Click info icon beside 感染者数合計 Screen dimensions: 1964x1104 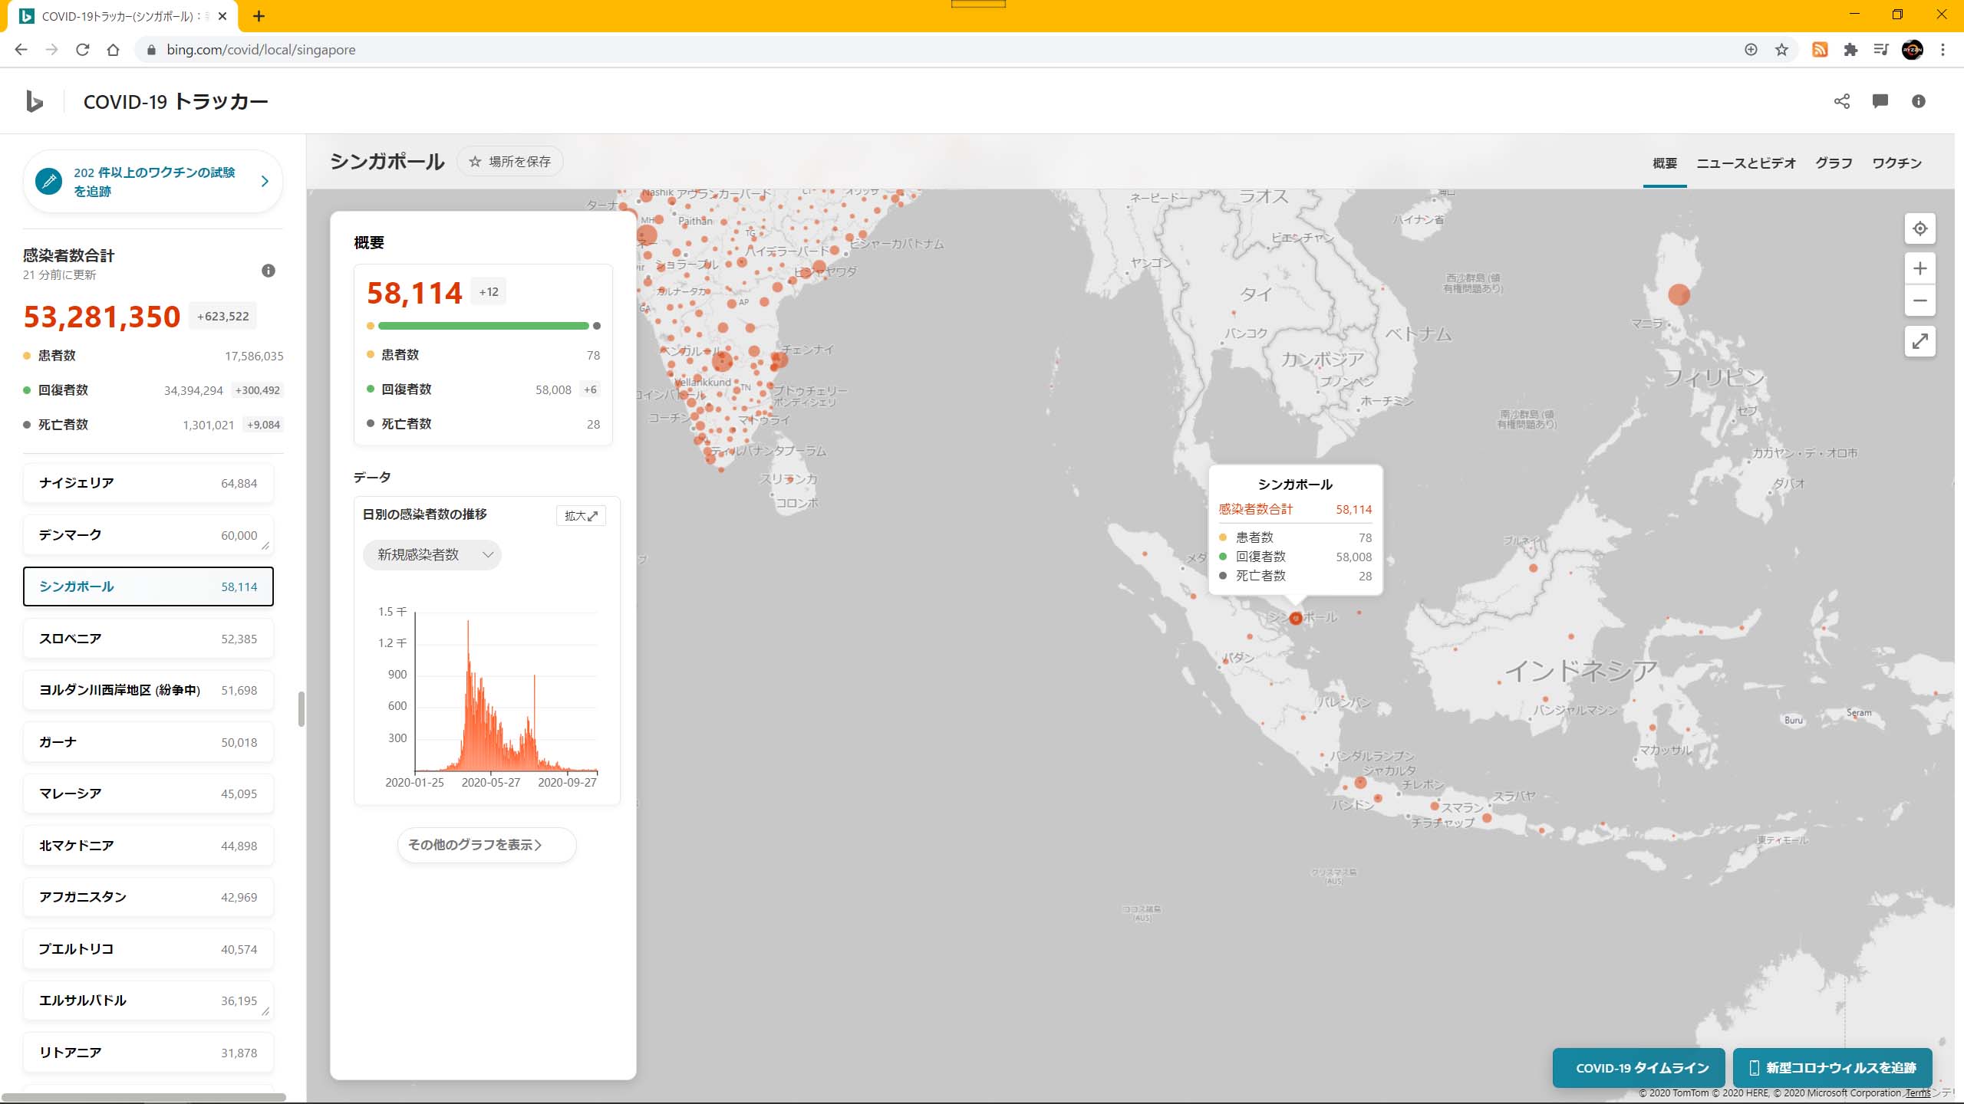click(x=269, y=271)
